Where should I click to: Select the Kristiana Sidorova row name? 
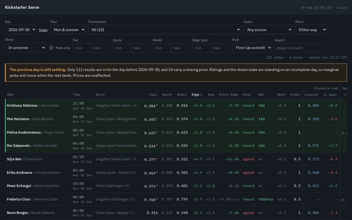click(22, 106)
